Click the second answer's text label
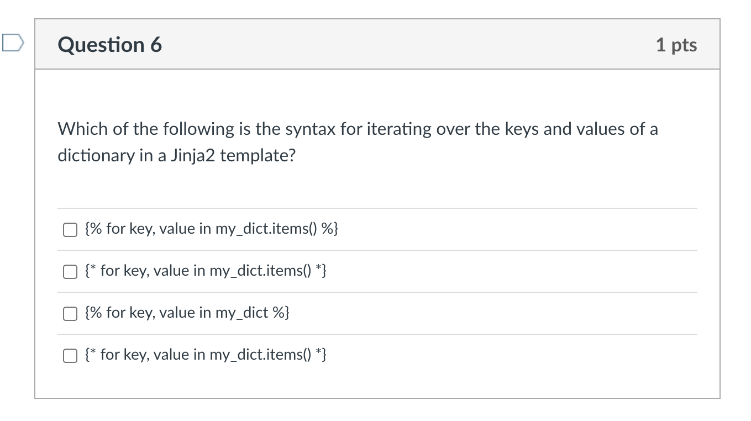Image resolution: width=751 pixels, height=421 pixels. pyautogui.click(x=206, y=271)
